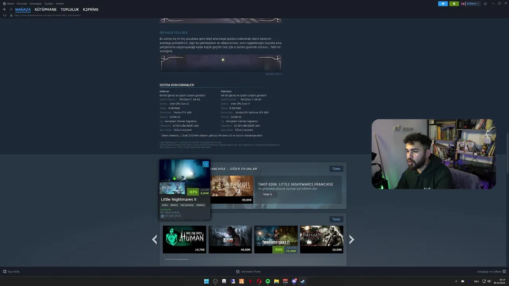Open No, I'm Not a Human game card
Screen dimensions: 509x286
(185, 240)
